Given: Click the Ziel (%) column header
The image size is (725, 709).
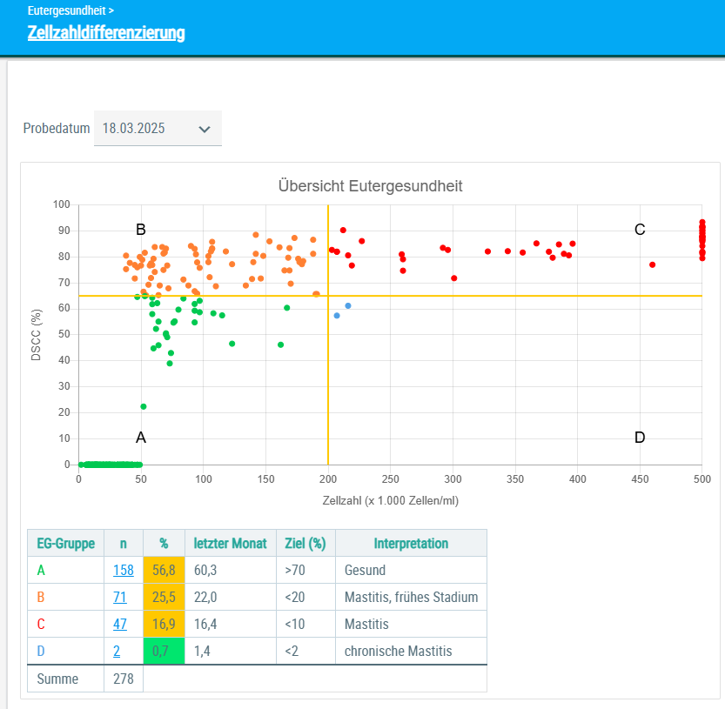Looking at the screenshot, I should click(305, 544).
